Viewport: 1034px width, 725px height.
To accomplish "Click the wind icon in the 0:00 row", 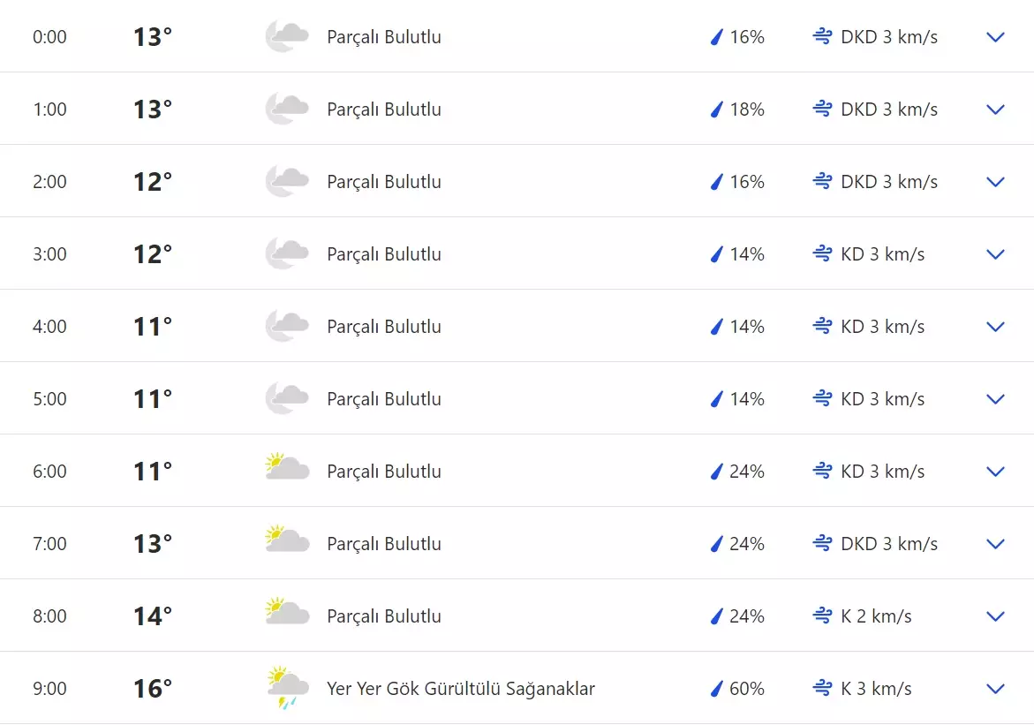I will click(x=822, y=37).
